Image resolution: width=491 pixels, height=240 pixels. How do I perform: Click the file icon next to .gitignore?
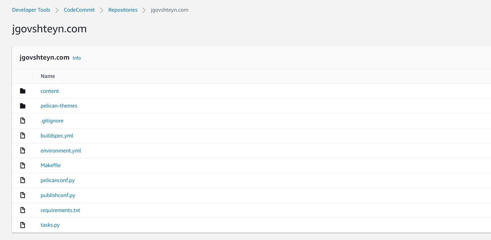click(x=23, y=120)
